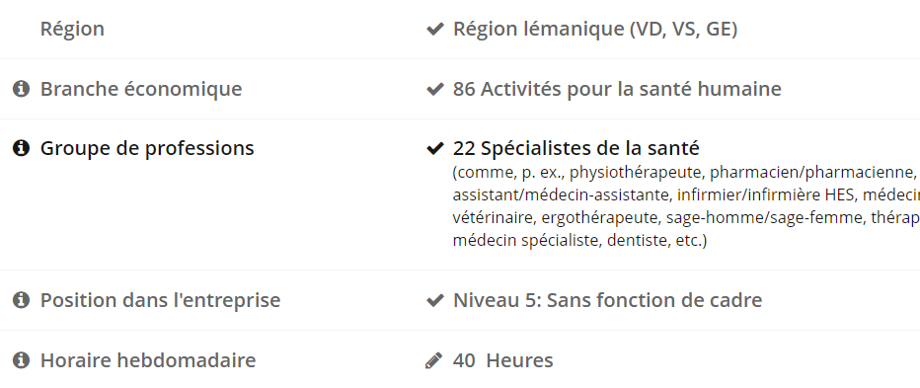Select the 22 Spécialistes de la santé entry
Image resolution: width=920 pixels, height=388 pixels.
tap(575, 148)
